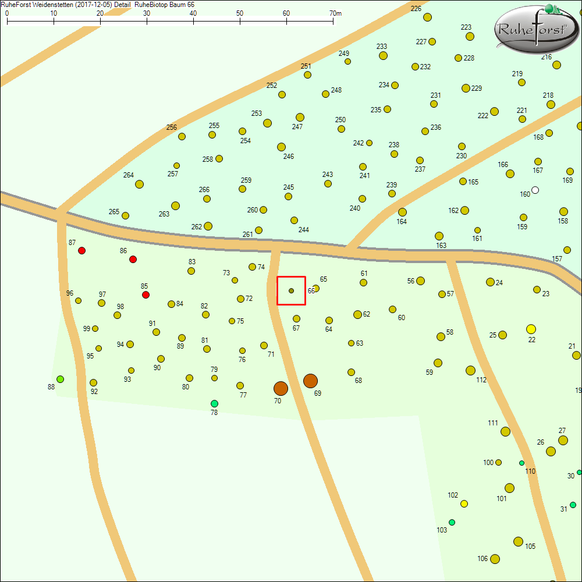The width and height of the screenshot is (582, 582).
Task: Select light green tree marker 88
Action: pyautogui.click(x=60, y=379)
